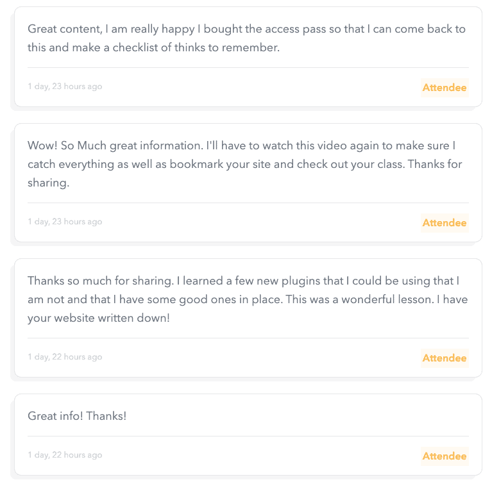This screenshot has width=492, height=482.
Task: Click the timestamp below the "Wow!" comment
Action: (65, 222)
